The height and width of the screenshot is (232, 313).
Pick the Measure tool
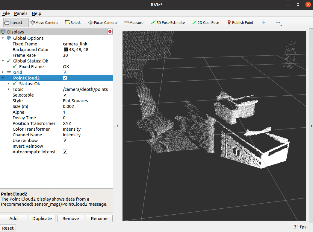(134, 22)
